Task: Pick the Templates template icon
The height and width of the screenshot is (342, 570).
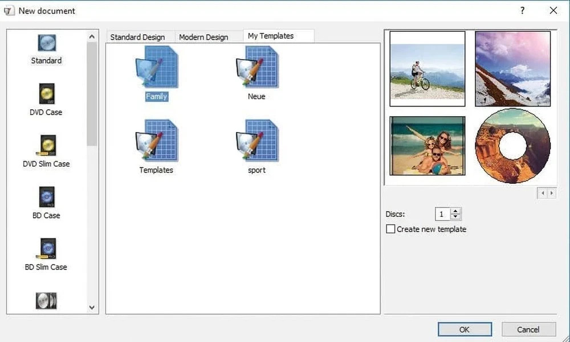Action: 156,141
